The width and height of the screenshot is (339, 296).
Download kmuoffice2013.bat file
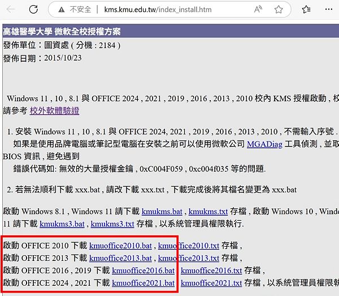[x=120, y=258]
